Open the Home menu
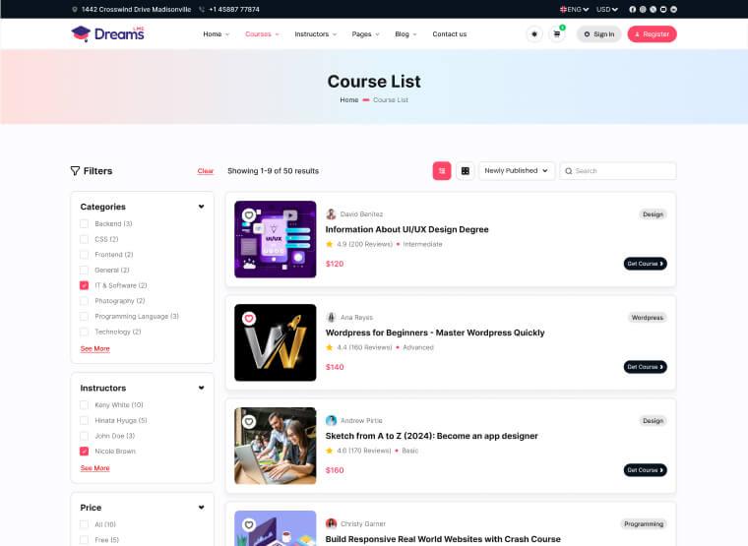Screen dimensions: 748x546 click(x=217, y=34)
